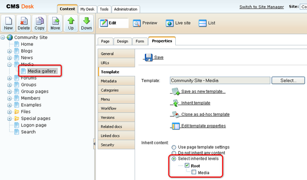
Task: Open Preview mode
Action: (x=145, y=23)
